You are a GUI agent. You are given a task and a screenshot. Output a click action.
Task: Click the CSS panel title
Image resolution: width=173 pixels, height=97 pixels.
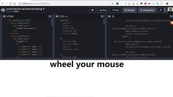[62, 16]
